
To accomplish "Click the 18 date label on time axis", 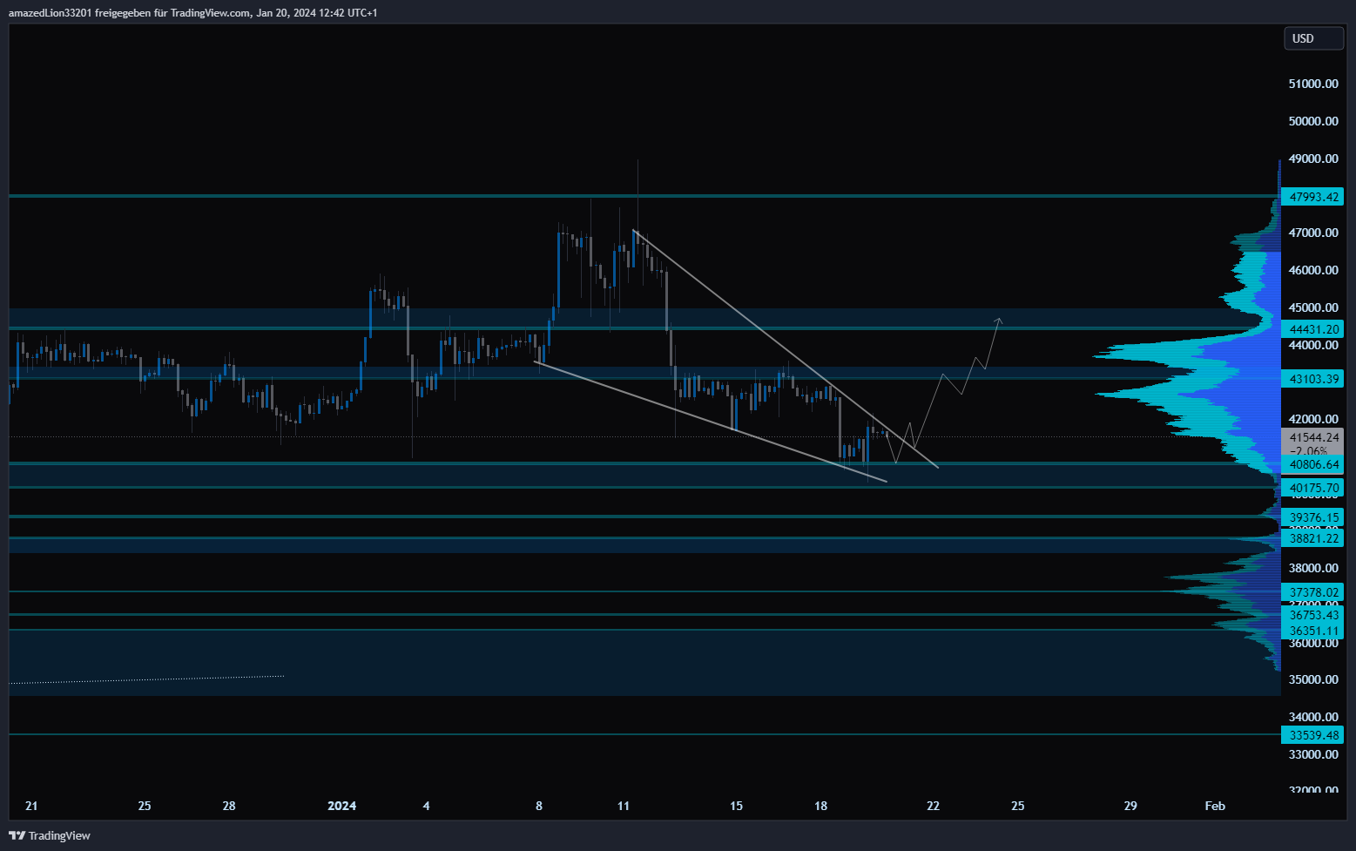I will (x=821, y=806).
